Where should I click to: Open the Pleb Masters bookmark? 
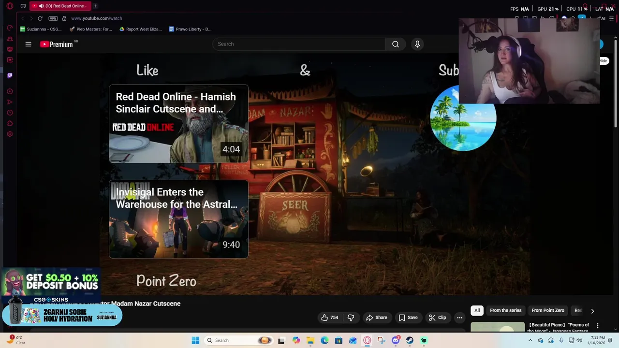point(91,29)
